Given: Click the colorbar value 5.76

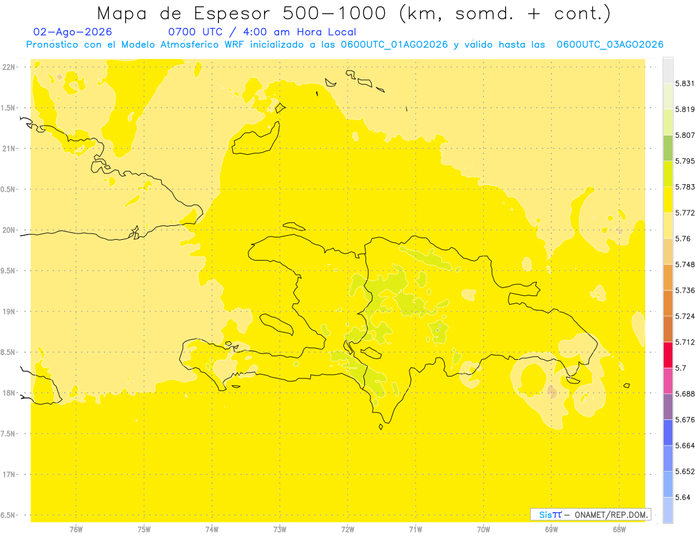Looking at the screenshot, I should (x=683, y=239).
